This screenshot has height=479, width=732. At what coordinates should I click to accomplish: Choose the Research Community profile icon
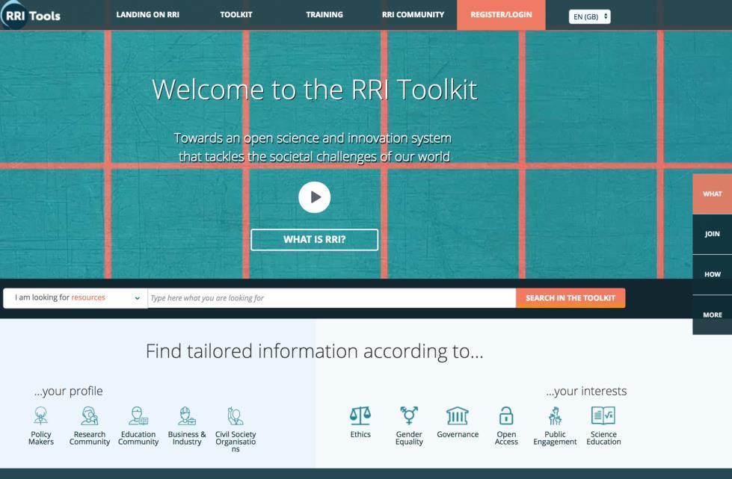coord(90,415)
